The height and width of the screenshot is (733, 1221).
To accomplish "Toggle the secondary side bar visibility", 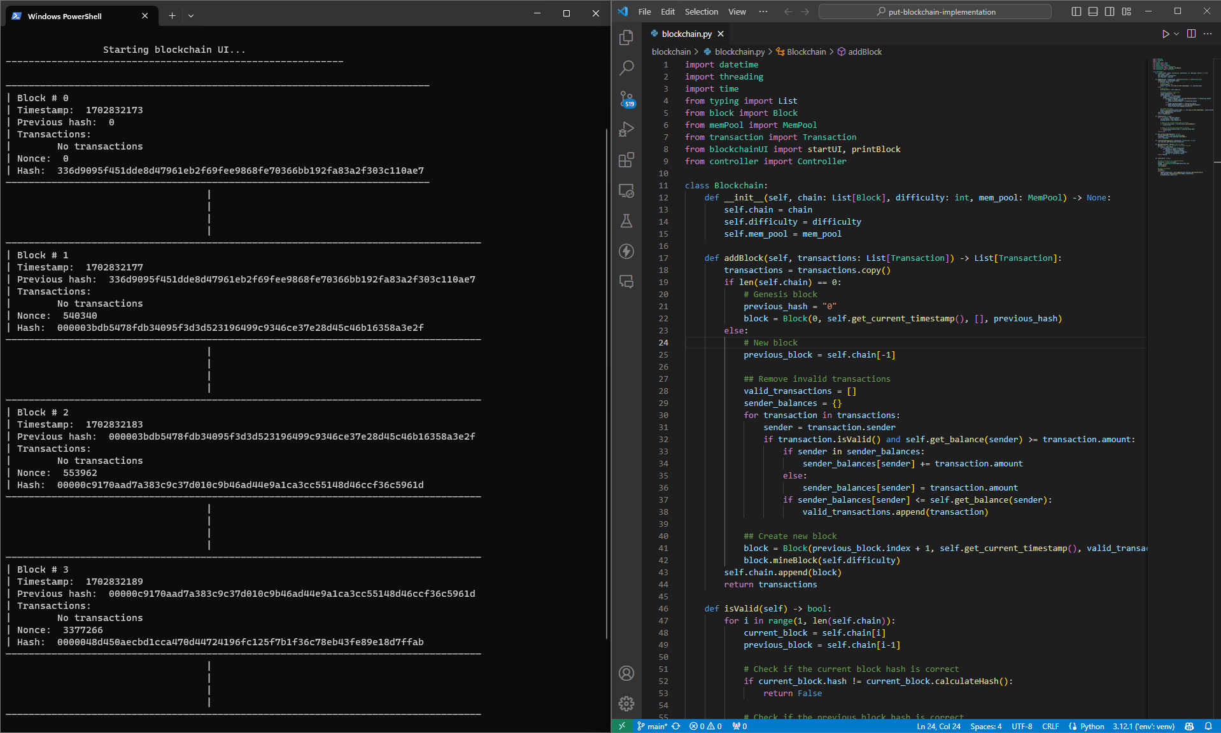I will [1110, 11].
